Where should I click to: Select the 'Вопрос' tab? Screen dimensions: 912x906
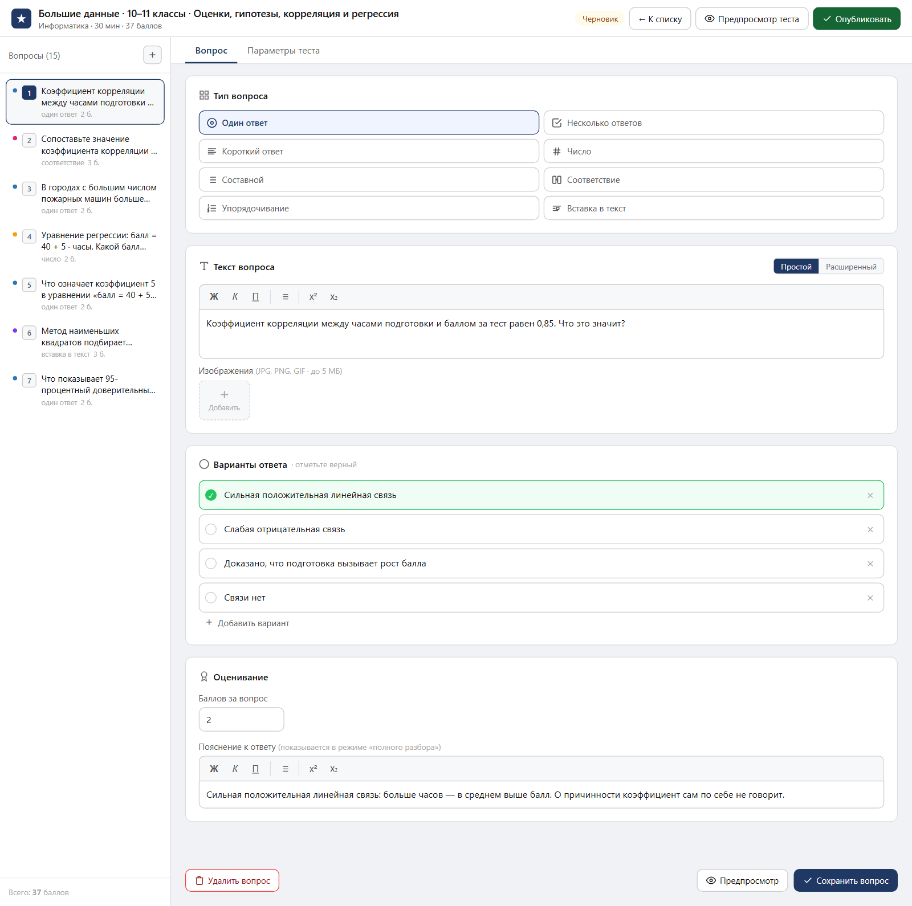point(211,51)
